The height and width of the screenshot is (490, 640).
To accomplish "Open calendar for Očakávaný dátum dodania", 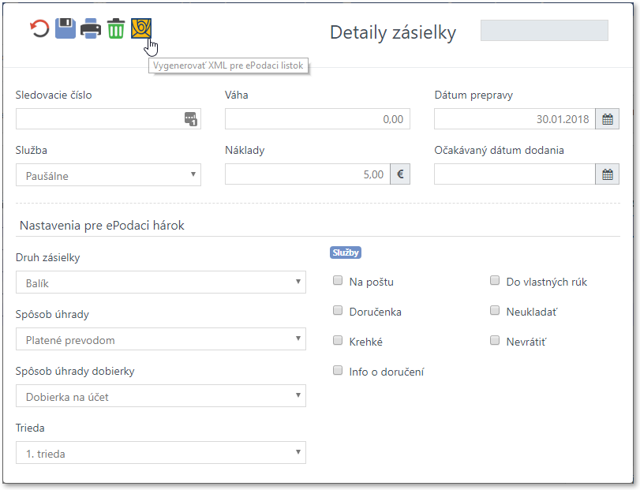I will [x=608, y=174].
